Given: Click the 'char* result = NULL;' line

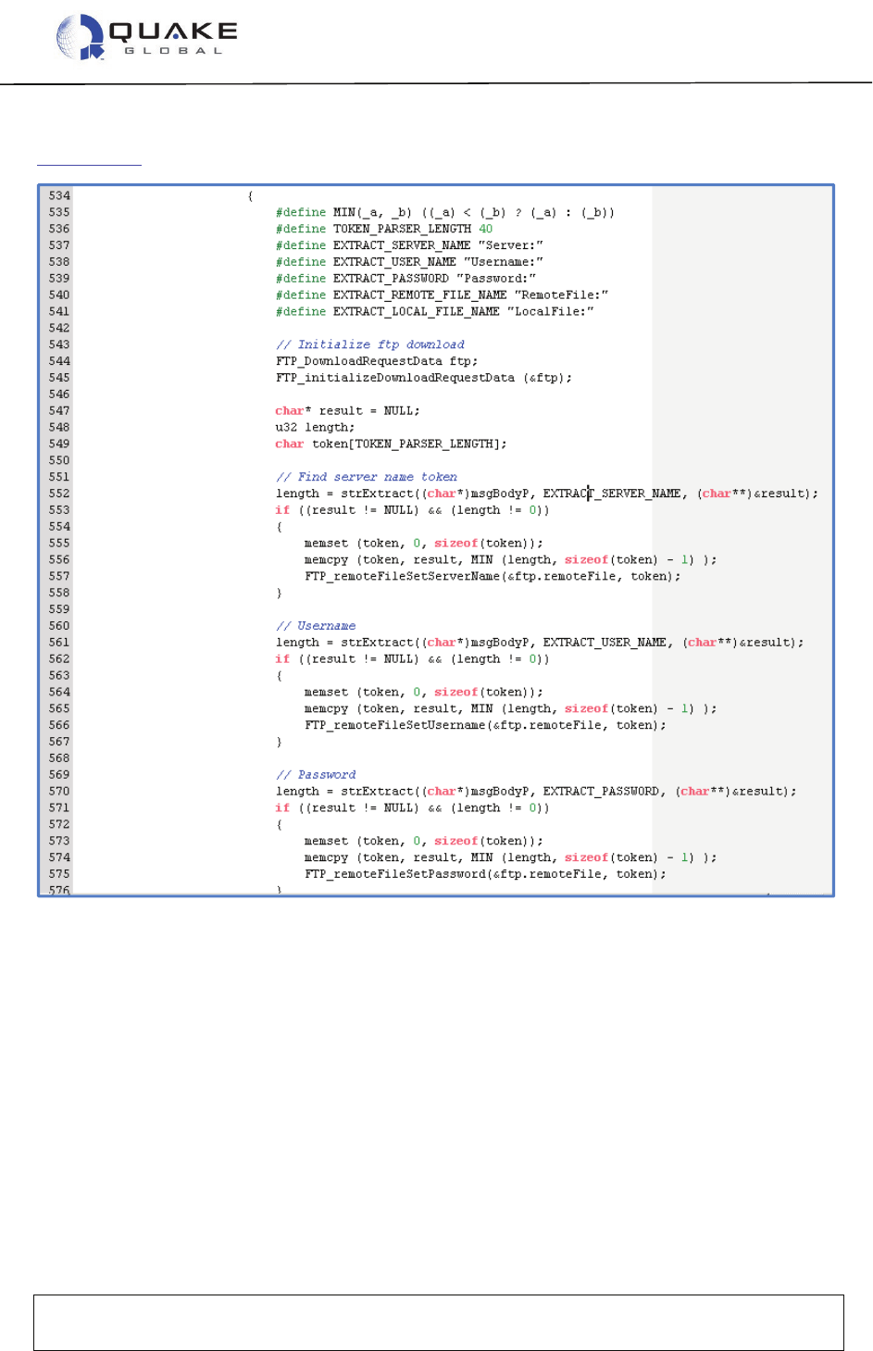Looking at the screenshot, I should click(347, 411).
